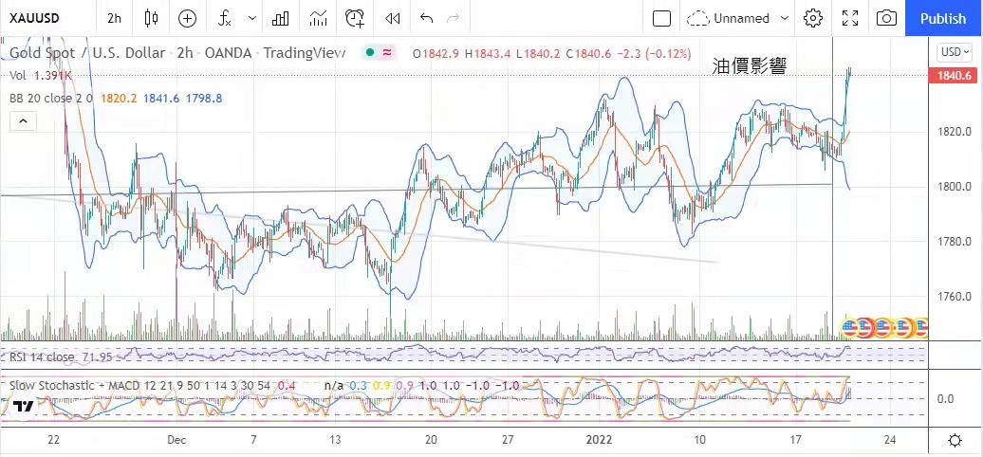The height and width of the screenshot is (457, 983).
Task: Click the compare or add symbol plus icon
Action: tap(188, 18)
